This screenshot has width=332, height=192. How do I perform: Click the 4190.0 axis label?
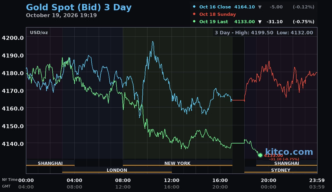[13, 55]
